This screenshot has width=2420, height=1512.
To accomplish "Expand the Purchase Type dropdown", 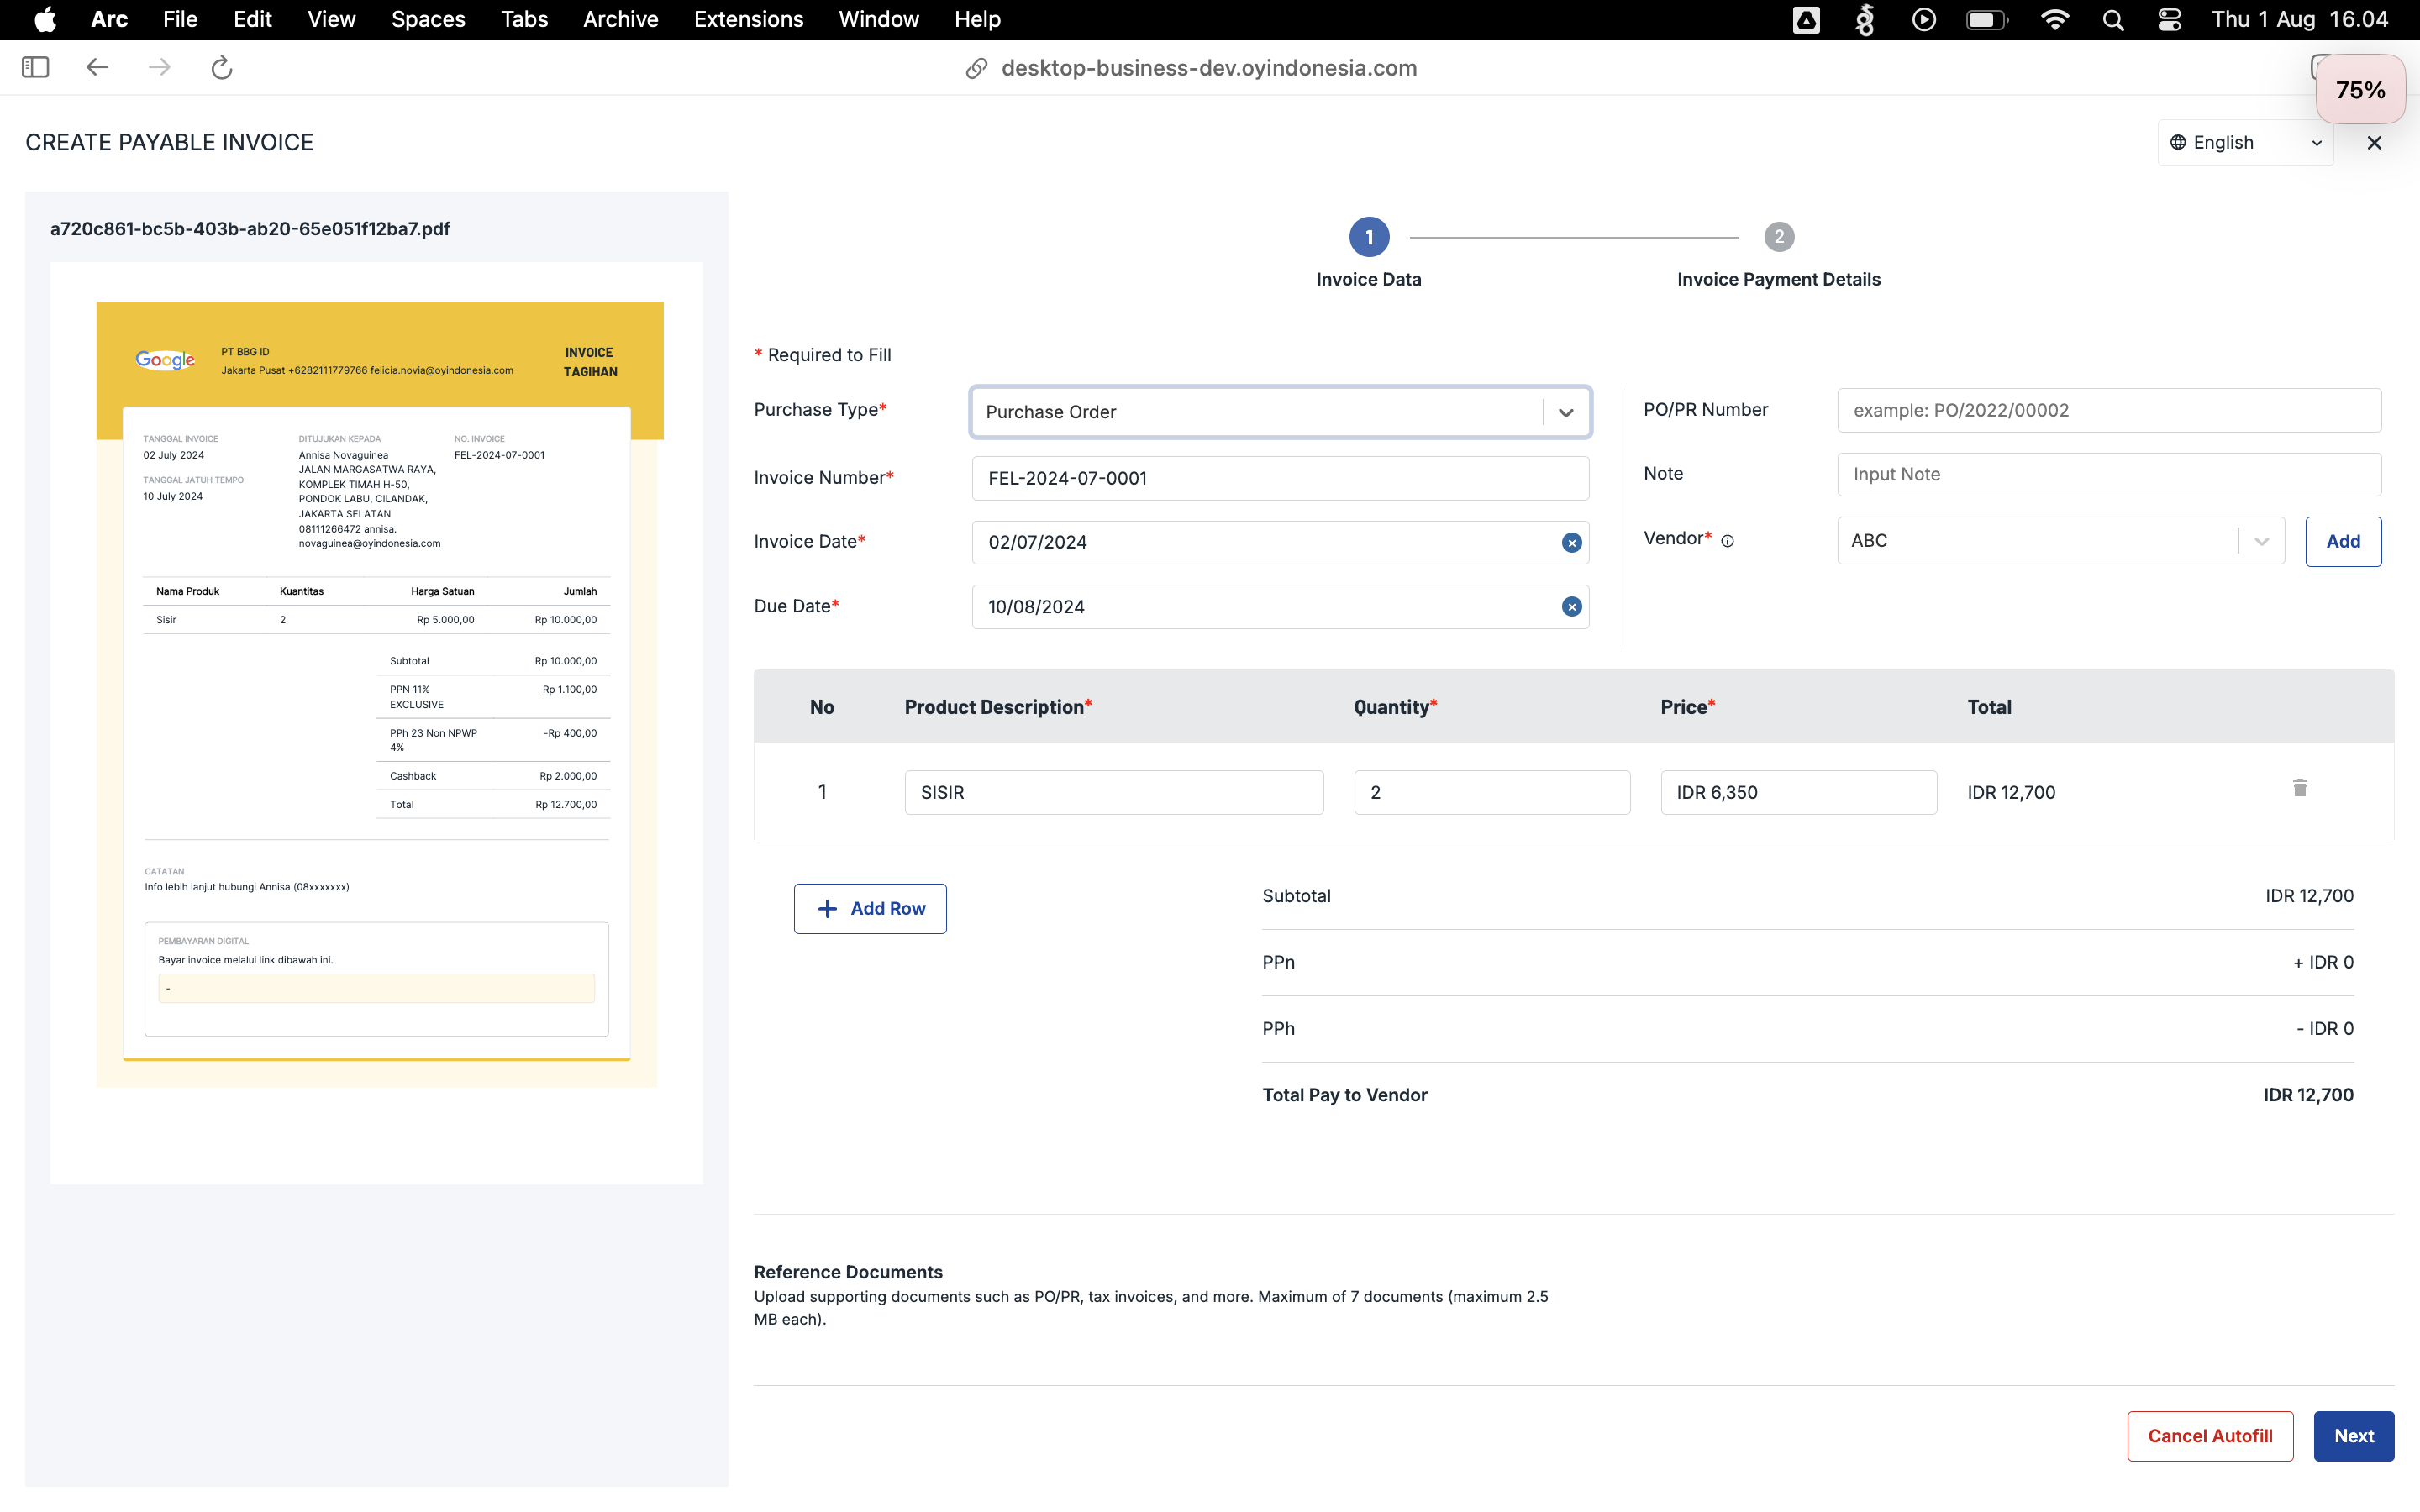I will coord(1565,412).
